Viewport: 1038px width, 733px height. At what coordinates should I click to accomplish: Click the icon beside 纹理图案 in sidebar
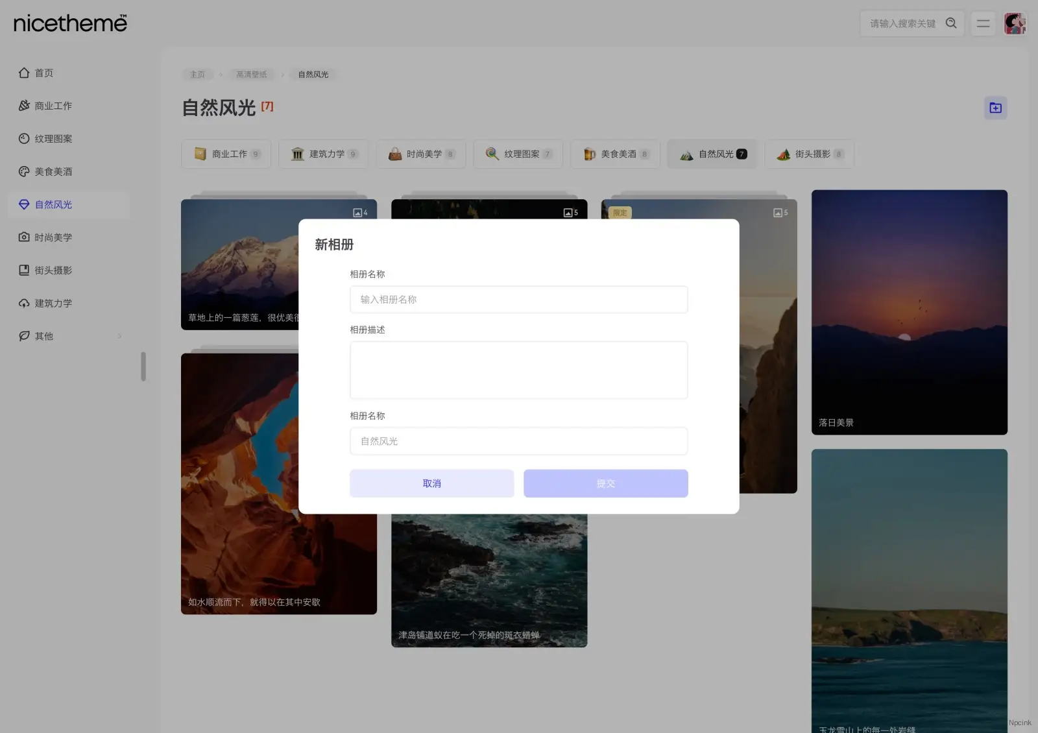click(24, 138)
